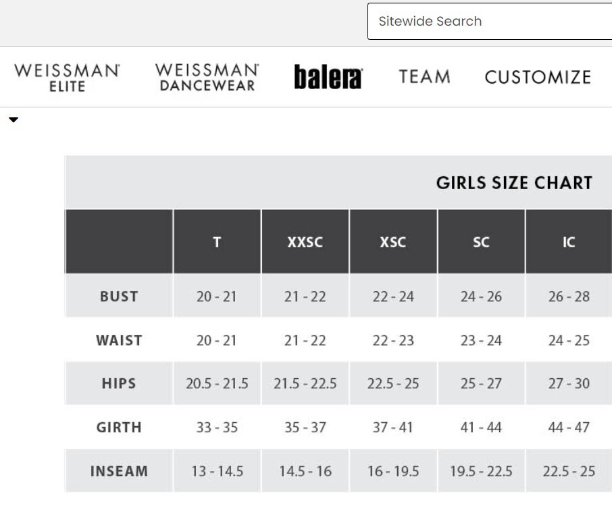Expand the small black triangle arrow

[14, 120]
